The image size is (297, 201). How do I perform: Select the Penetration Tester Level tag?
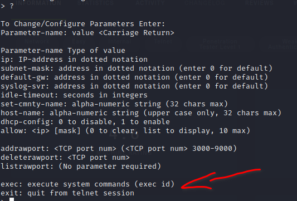220,44
